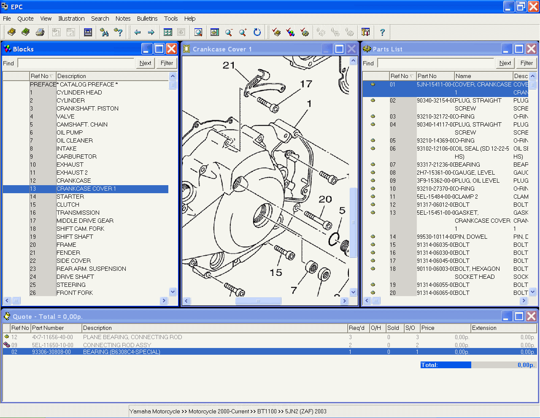This screenshot has width=540, height=418.
Task: Click the fit illustration to window icon
Action: pos(214,32)
